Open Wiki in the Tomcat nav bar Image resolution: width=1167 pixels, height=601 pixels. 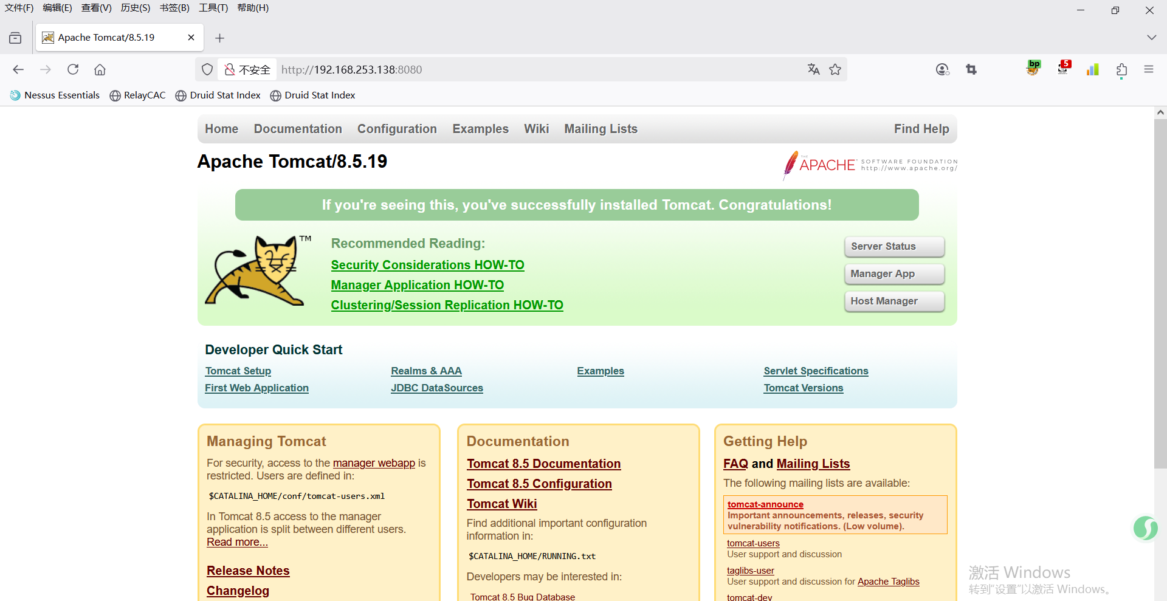pyautogui.click(x=537, y=129)
